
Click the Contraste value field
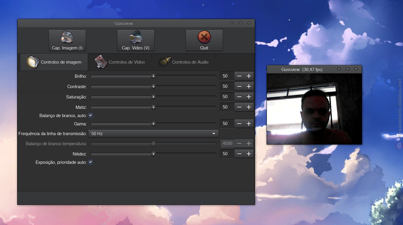227,86
